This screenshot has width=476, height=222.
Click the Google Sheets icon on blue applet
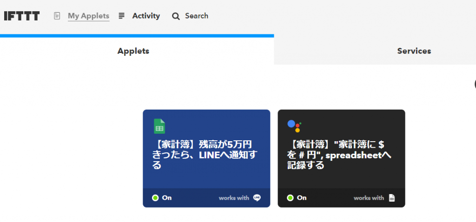[159, 126]
